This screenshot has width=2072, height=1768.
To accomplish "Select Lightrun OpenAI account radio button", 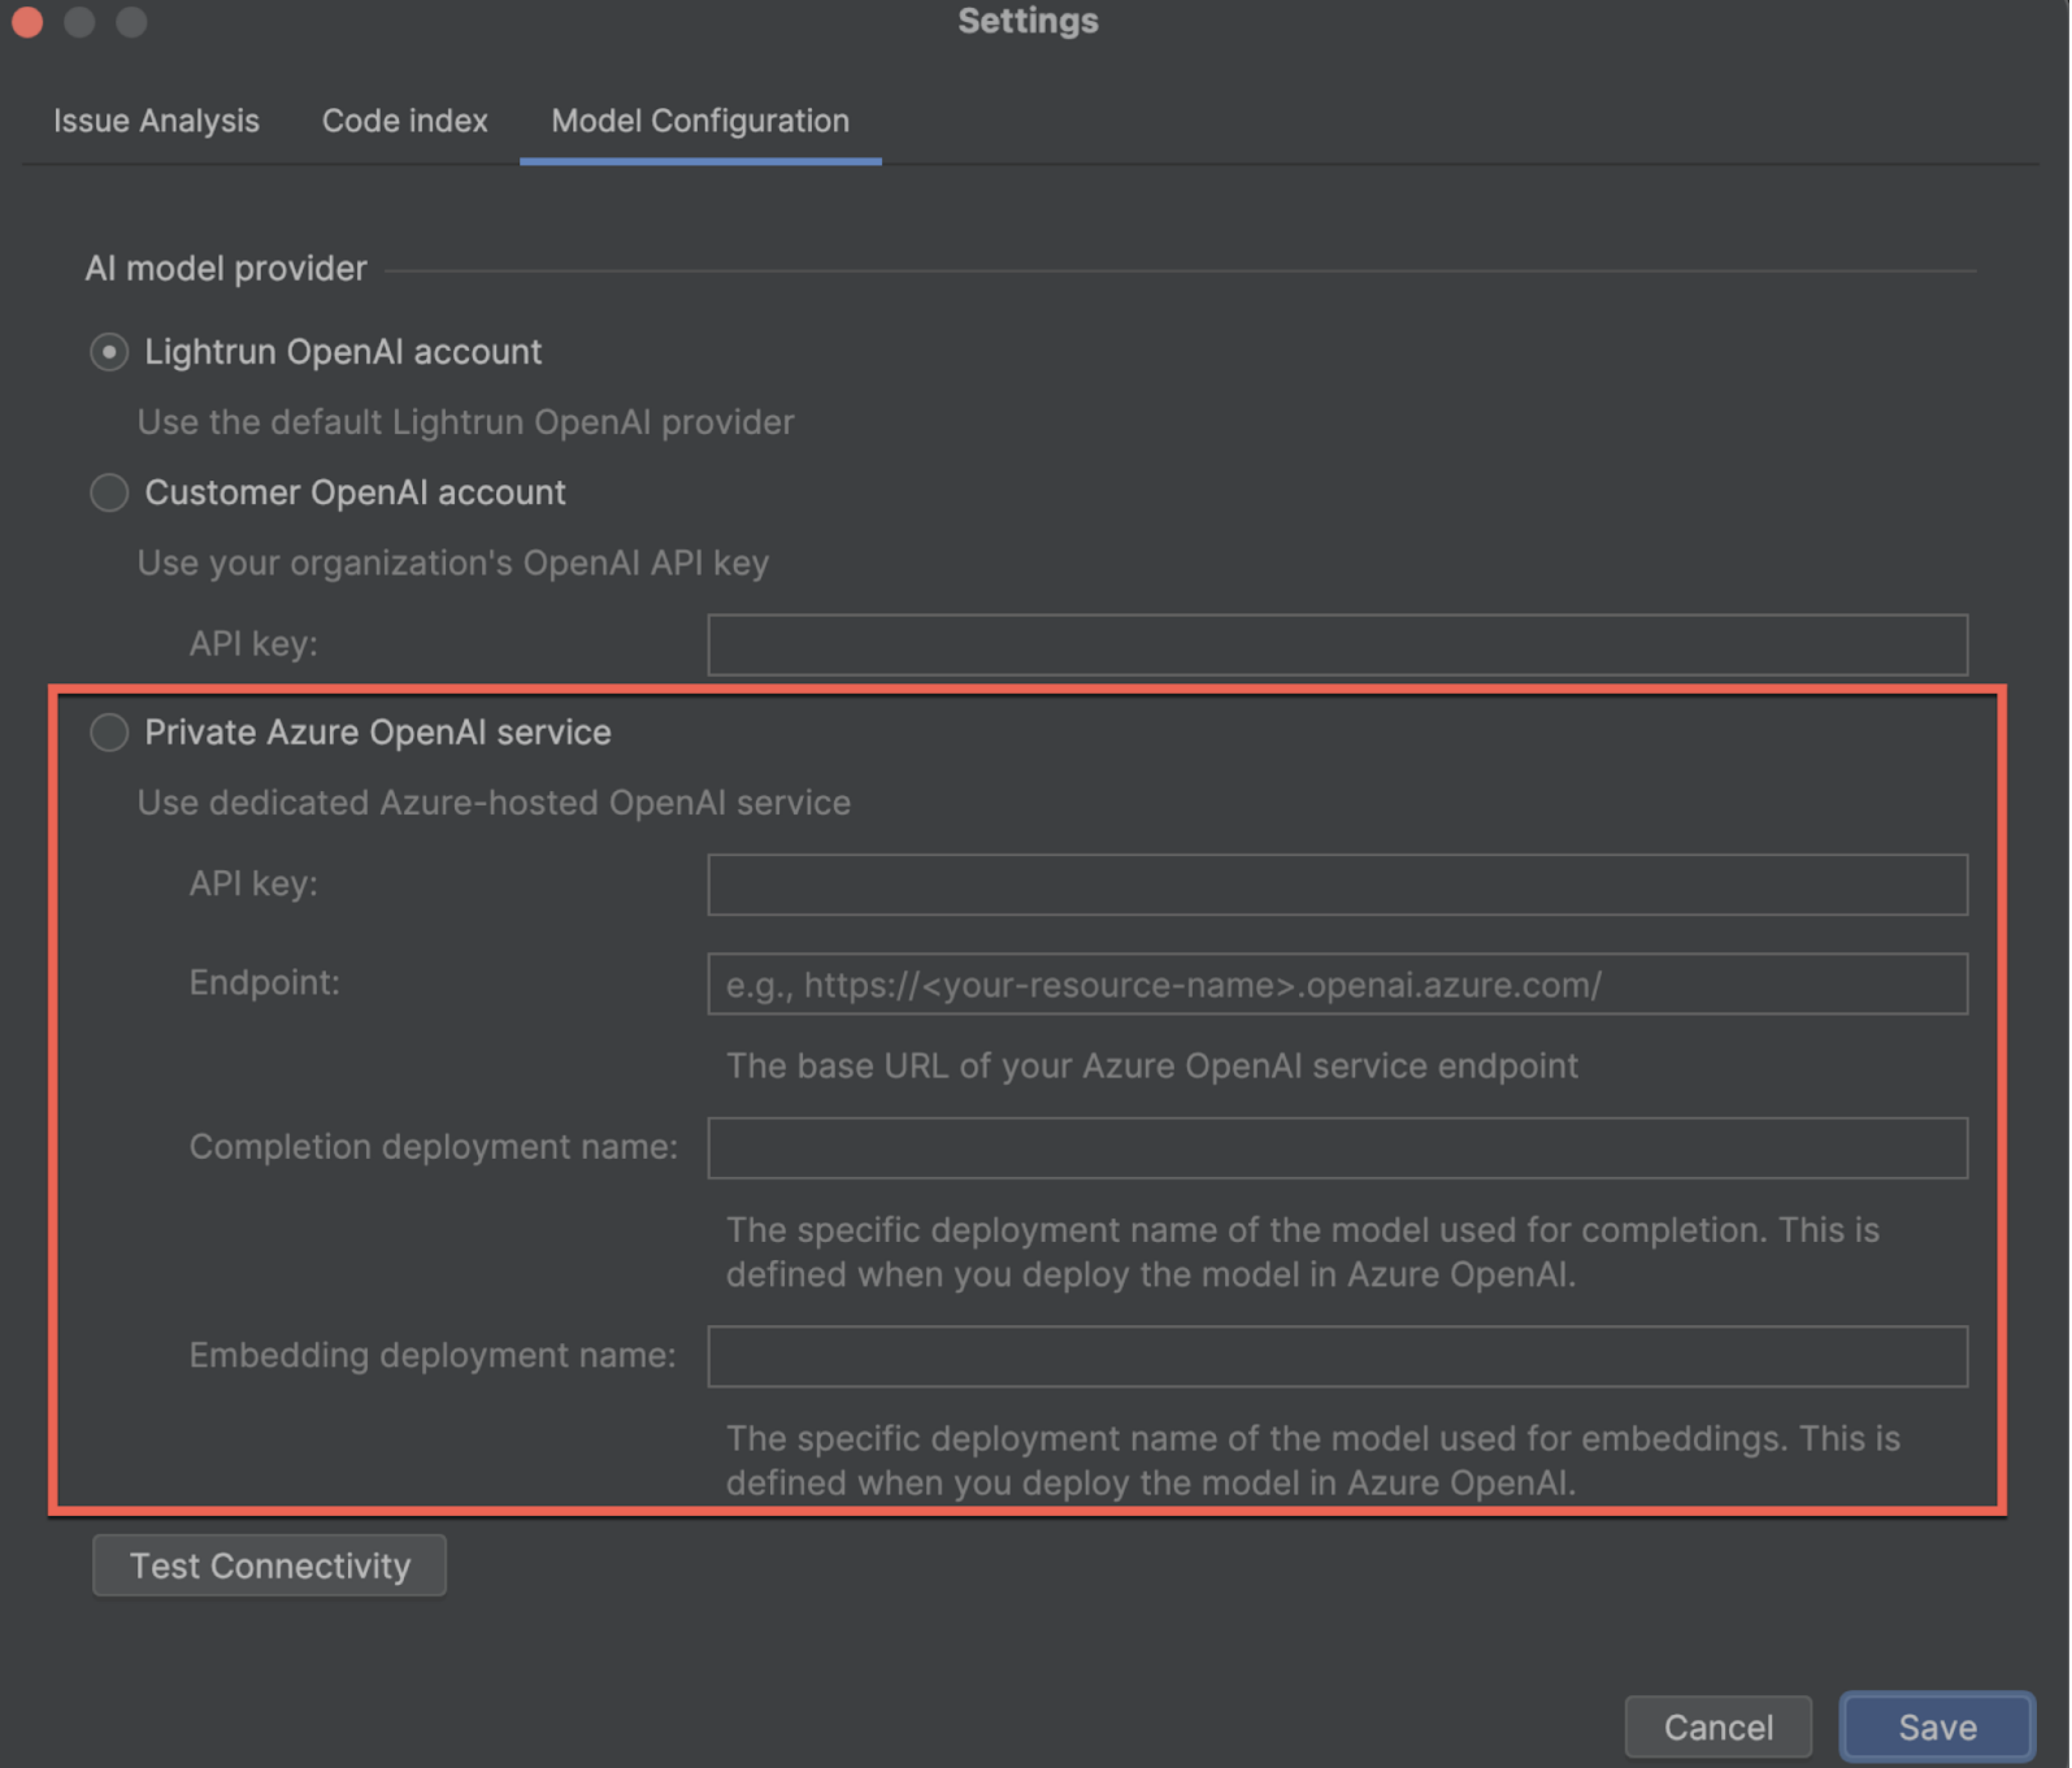I will pos(109,352).
